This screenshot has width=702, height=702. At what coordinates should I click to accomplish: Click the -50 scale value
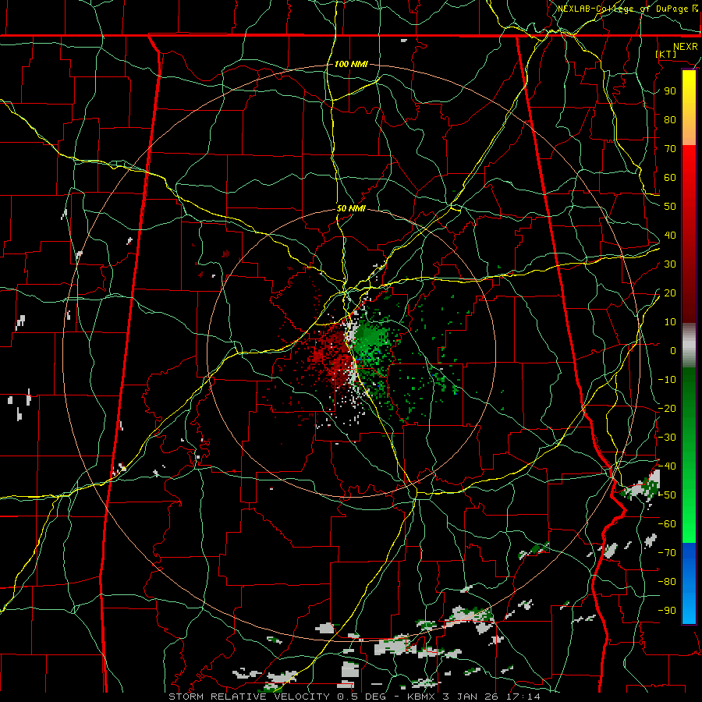tap(667, 495)
